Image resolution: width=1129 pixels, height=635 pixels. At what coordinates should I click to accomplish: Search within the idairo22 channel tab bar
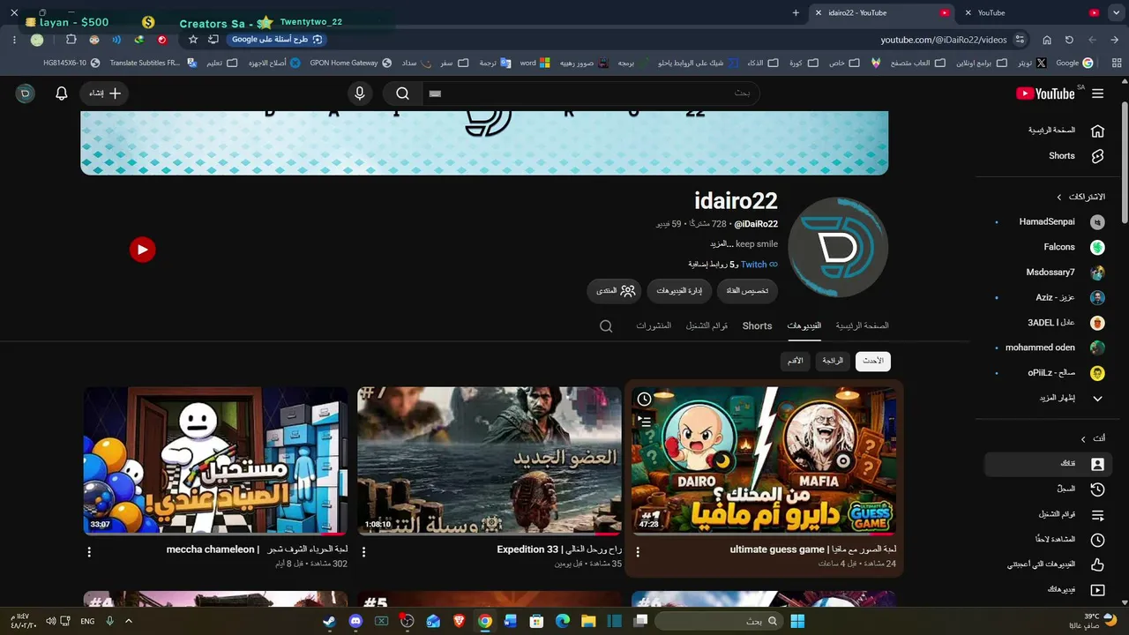[606, 326]
